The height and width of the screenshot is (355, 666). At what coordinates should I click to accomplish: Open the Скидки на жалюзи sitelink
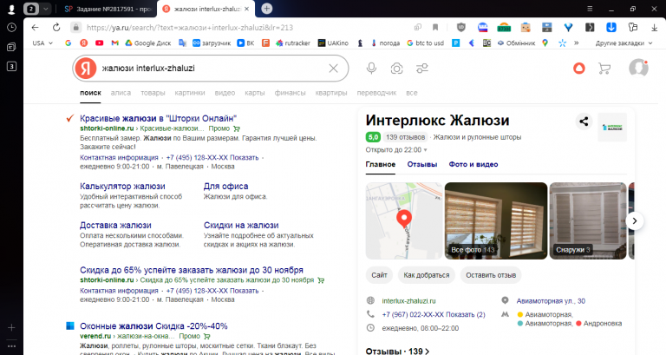tap(241, 226)
